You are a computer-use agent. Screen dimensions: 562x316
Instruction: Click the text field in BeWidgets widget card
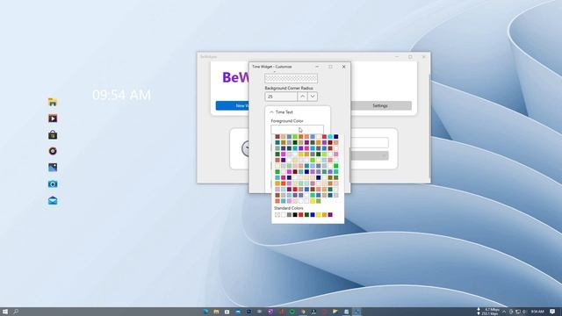coord(370,142)
